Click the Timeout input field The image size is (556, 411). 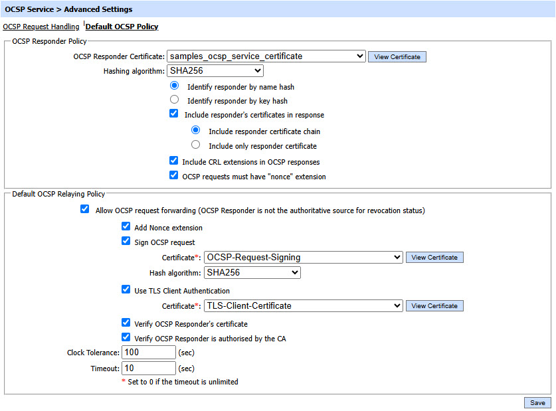(x=149, y=368)
